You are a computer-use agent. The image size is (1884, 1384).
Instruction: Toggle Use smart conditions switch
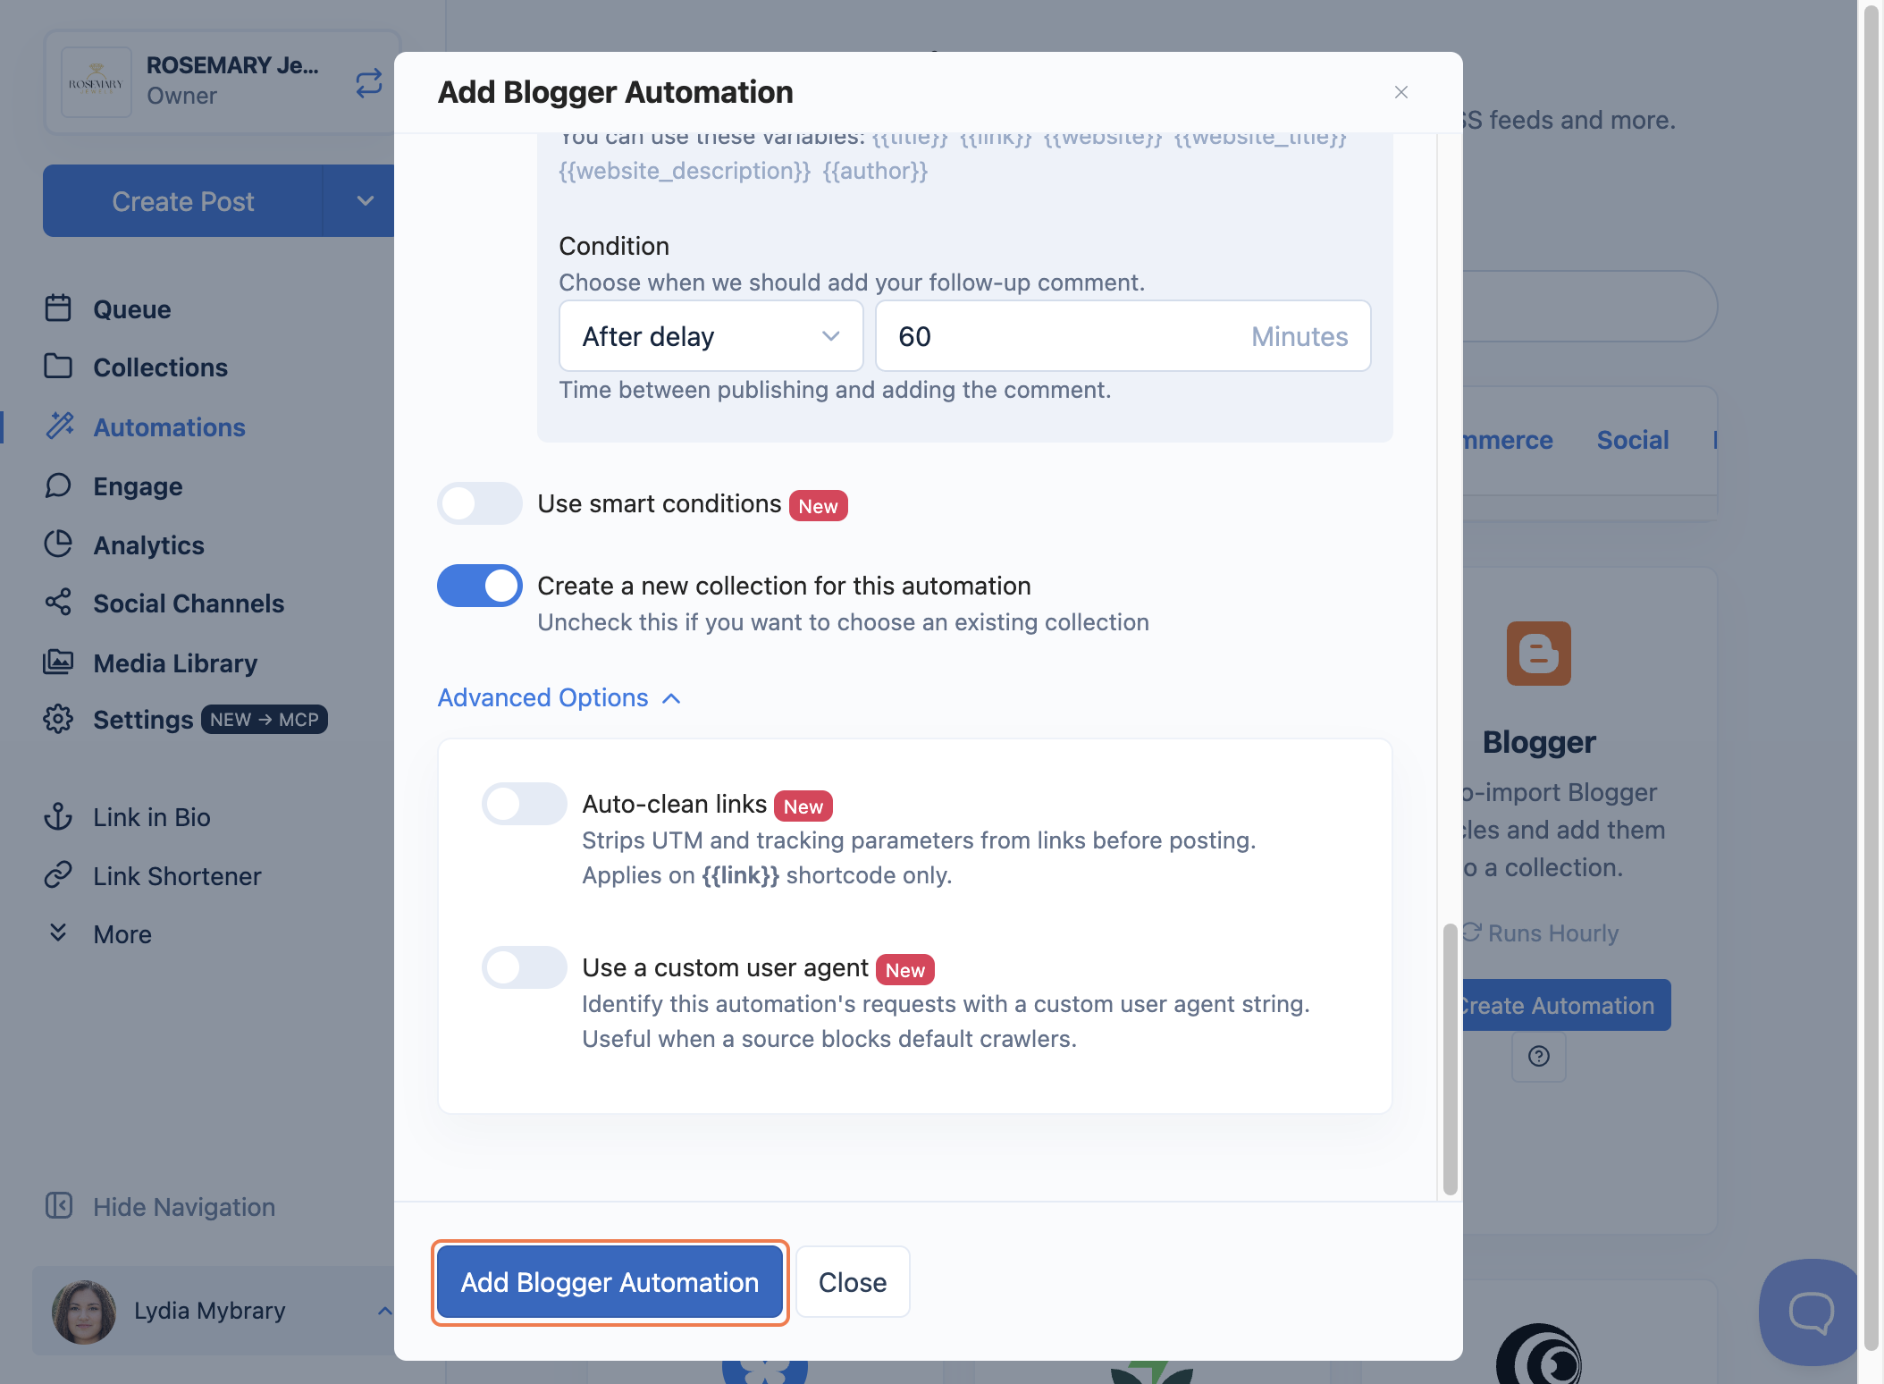click(480, 503)
